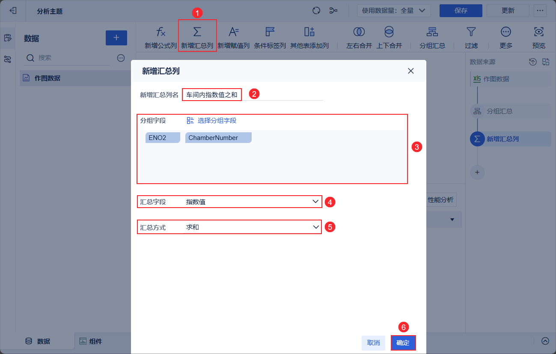The height and width of the screenshot is (354, 556).
Task: Click the 确定 button
Action: [x=403, y=343]
